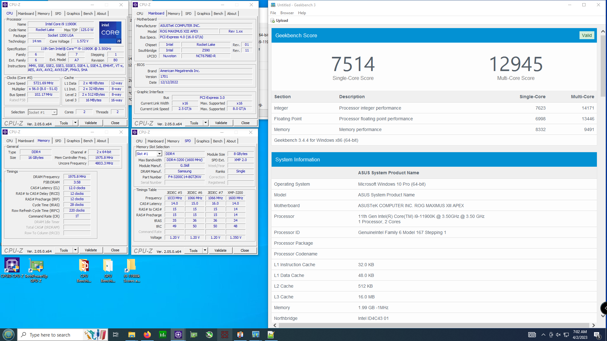Select SPD tab in top-left CPU-Z window

pos(58,14)
